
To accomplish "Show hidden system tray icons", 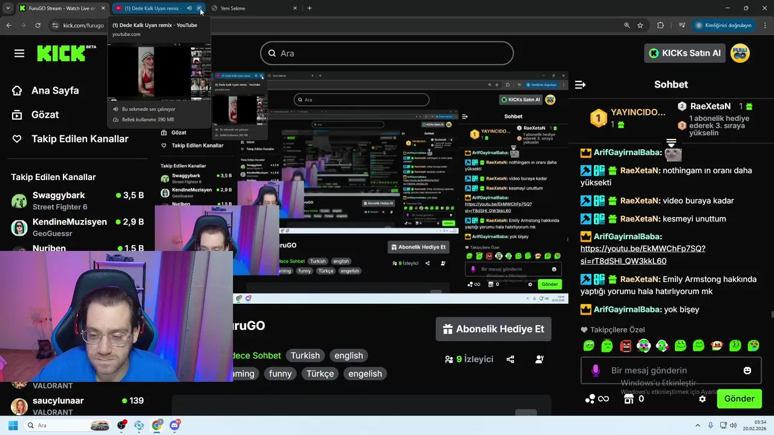I will (x=697, y=425).
